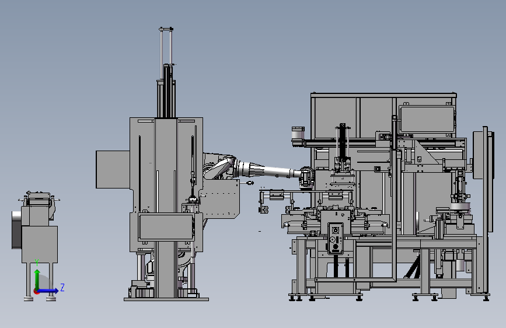Click the blue Z axis arrow of the triad

[48, 291]
